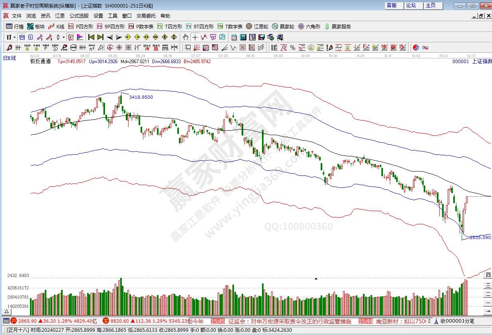
Task: Click the calculator icon in toolbar
Action: (x=243, y=37)
